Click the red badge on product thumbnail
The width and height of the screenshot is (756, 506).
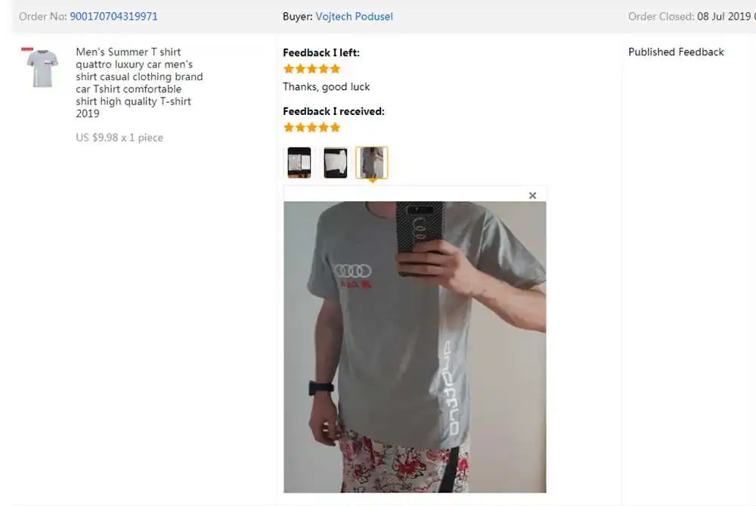pos(27,49)
